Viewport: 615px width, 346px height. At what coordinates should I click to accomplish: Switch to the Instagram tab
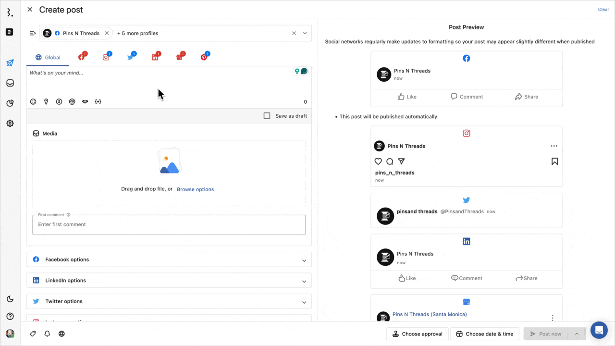coord(107,57)
